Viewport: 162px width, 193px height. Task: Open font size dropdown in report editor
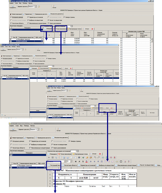(71, 161)
